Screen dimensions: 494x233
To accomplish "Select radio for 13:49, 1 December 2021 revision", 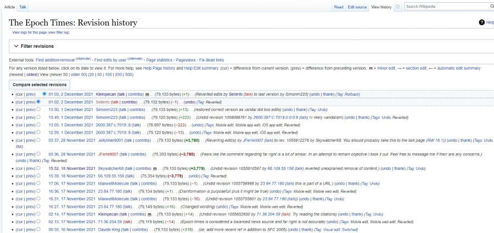I will 38,117.
